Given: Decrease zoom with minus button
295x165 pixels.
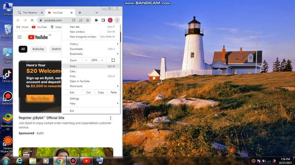Looking at the screenshot, I should coord(86,60).
